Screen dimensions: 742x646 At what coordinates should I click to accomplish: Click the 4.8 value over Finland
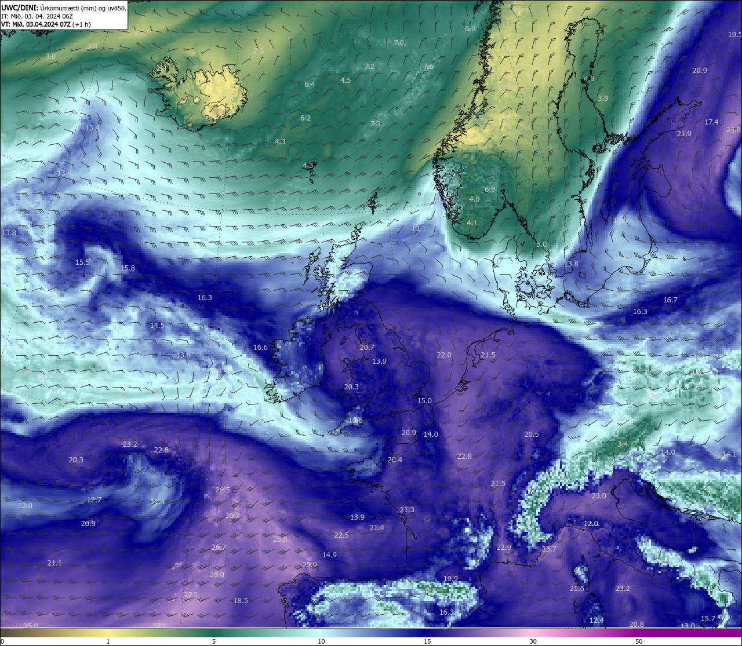tap(589, 79)
